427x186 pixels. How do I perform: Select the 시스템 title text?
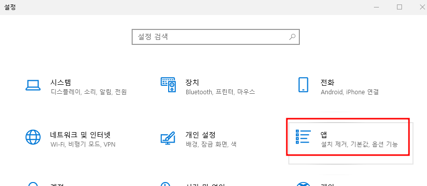61,82
